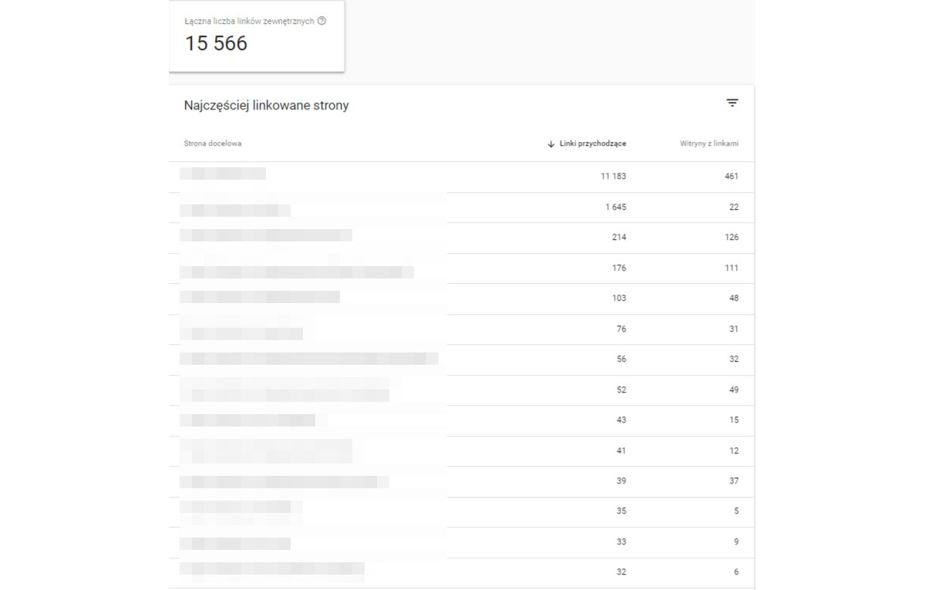The height and width of the screenshot is (590, 925).
Task: Select the row showing 214 incoming links
Action: [461, 238]
